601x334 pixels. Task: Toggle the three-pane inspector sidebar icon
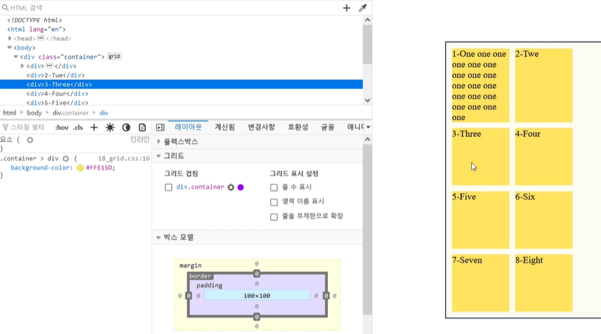160,128
